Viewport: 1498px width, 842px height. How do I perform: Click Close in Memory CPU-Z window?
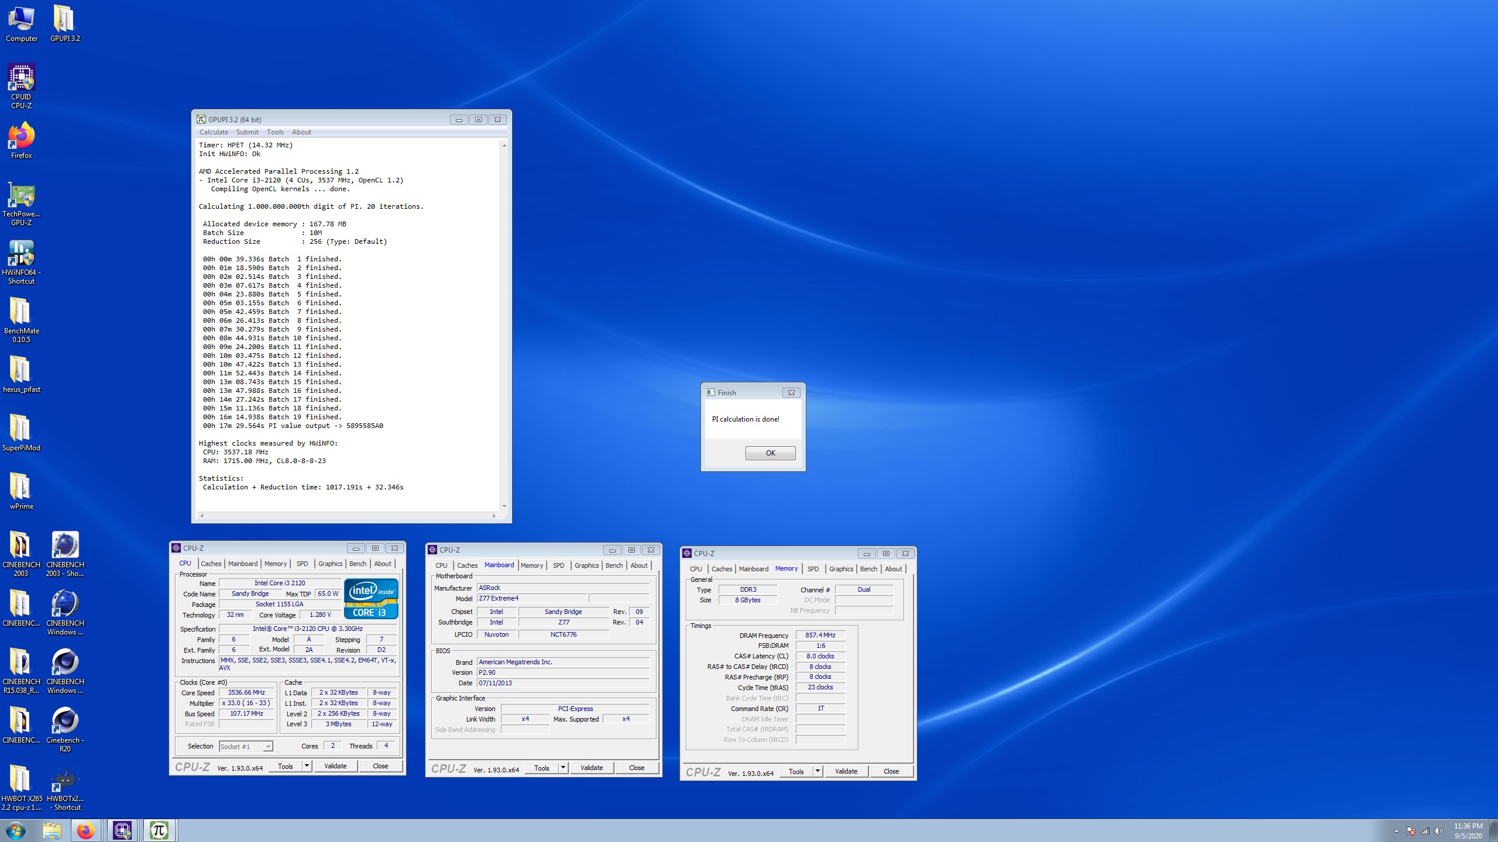tap(891, 771)
